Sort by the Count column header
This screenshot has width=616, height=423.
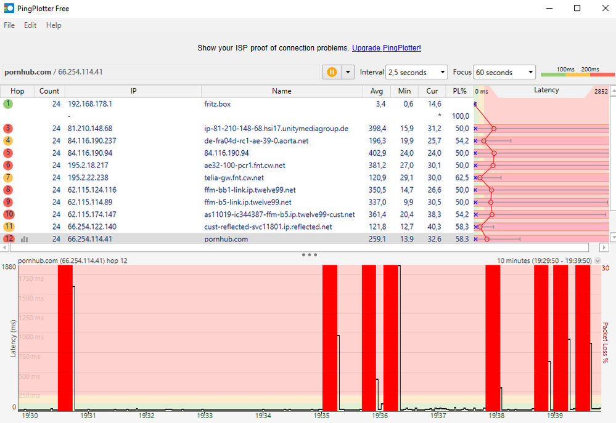point(49,91)
